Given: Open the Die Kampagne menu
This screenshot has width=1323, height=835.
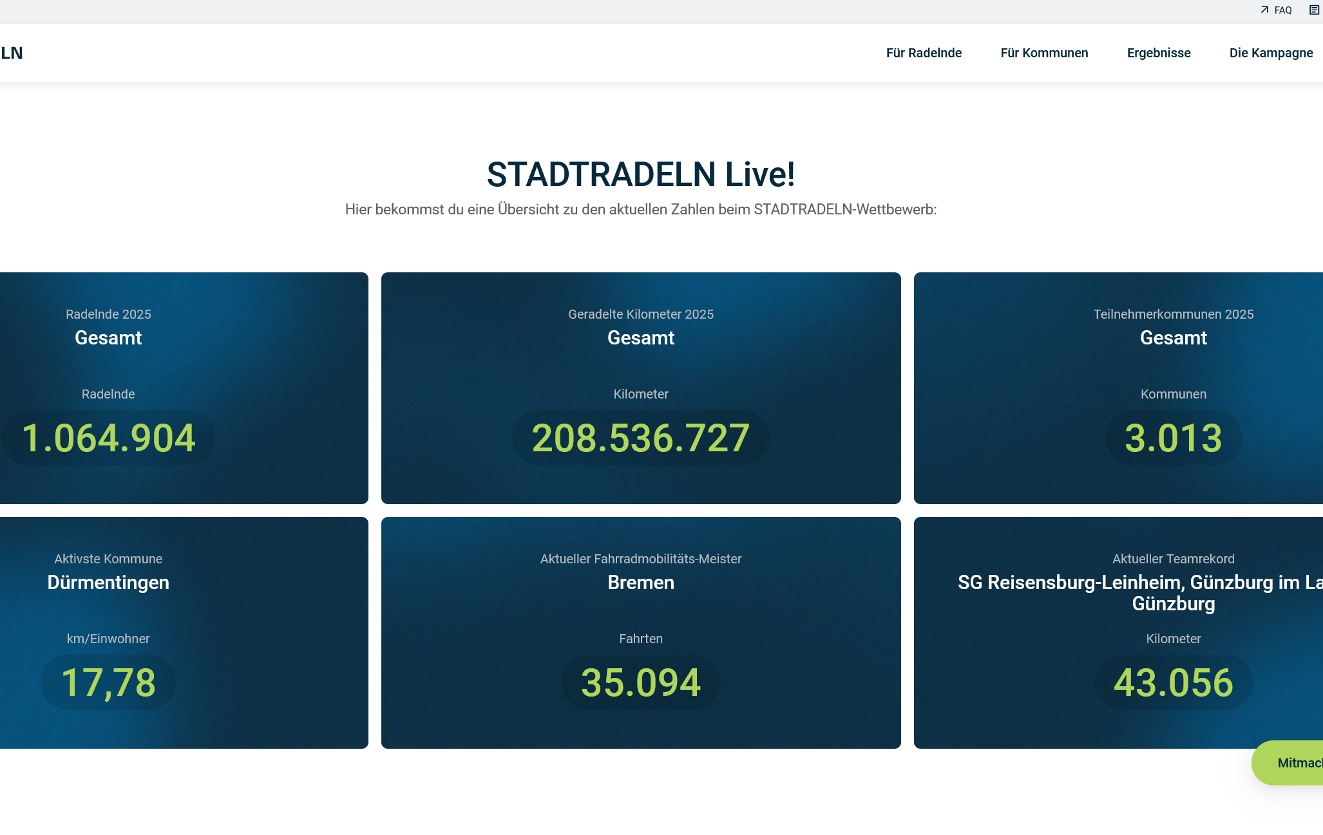Looking at the screenshot, I should [x=1271, y=53].
